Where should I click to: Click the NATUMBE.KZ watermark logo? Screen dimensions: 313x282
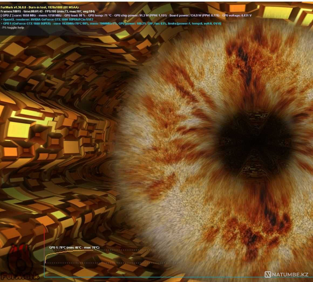287,274
